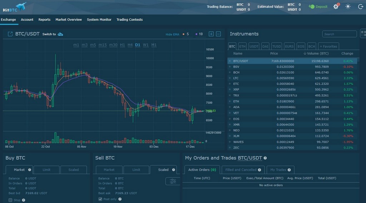
Task: Click the green Deposit button
Action: (318, 7)
